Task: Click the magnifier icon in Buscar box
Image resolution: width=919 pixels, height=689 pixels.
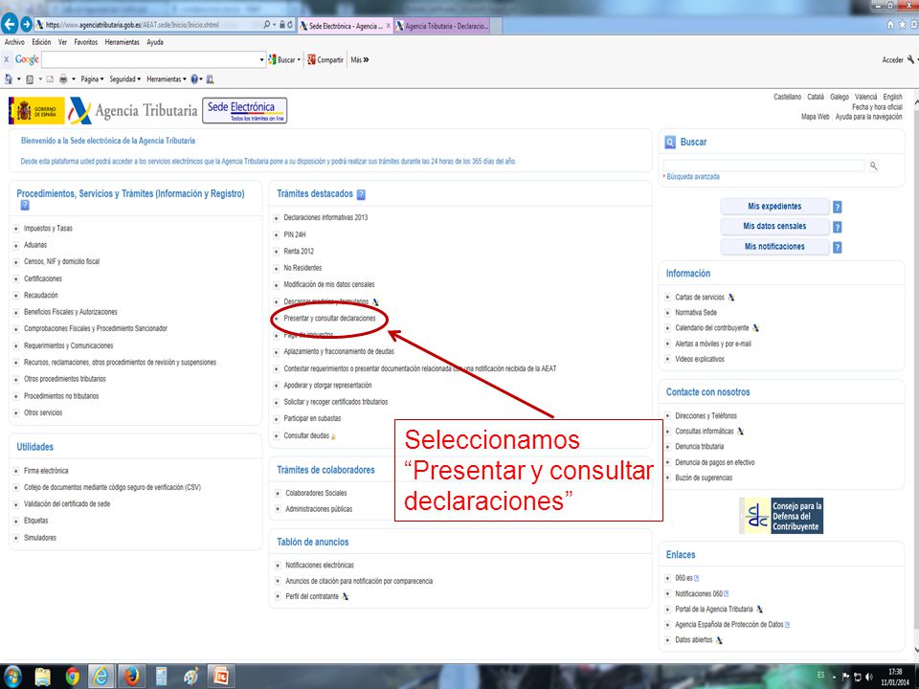Action: [873, 166]
